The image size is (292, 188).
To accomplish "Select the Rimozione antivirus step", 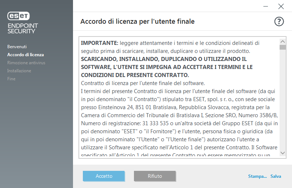I will click(26, 62).
